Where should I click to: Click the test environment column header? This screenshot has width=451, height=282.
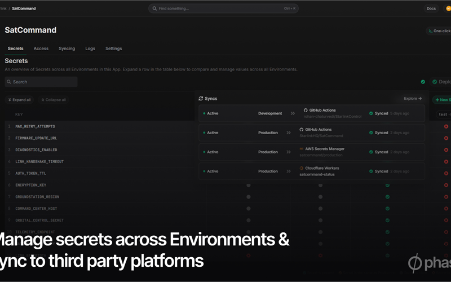click(x=444, y=114)
